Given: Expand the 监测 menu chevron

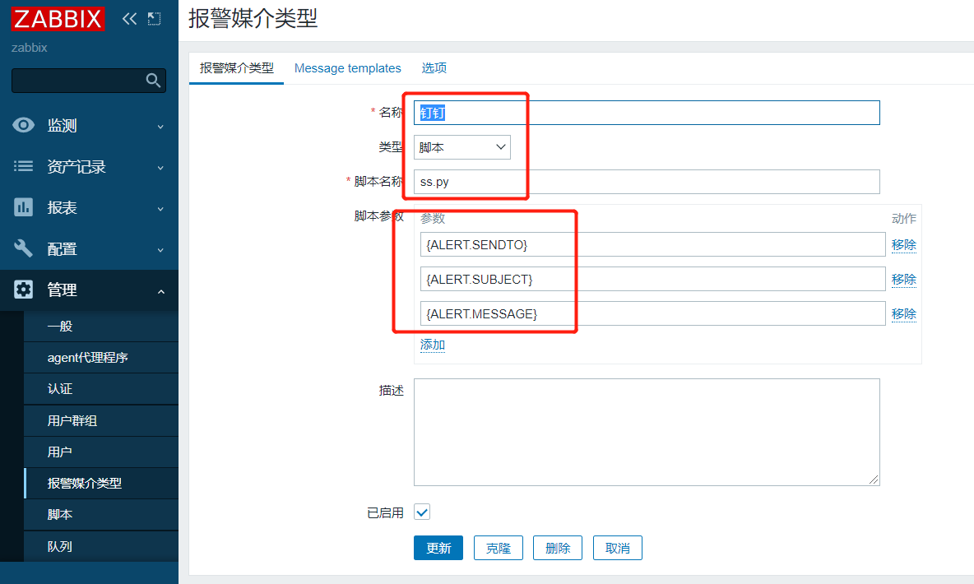Looking at the screenshot, I should point(161,126).
